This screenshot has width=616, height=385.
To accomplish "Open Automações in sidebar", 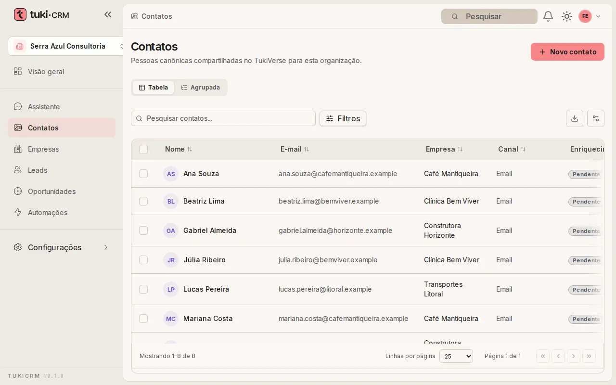I will click(x=62, y=213).
